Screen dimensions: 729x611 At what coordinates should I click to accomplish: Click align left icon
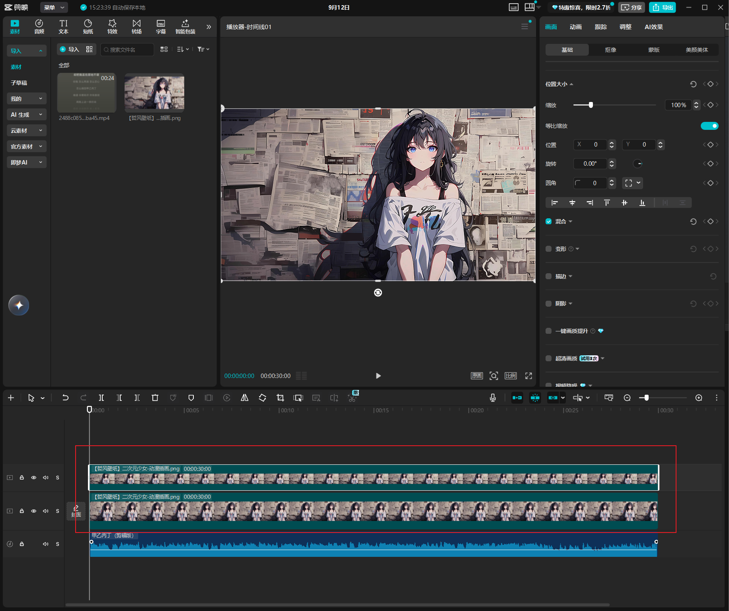554,203
